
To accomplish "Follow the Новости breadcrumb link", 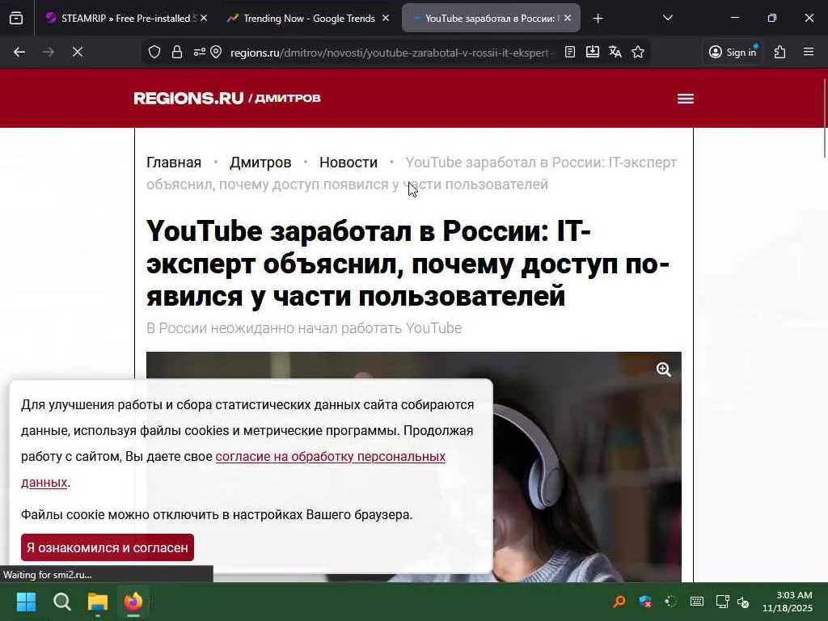I will (x=349, y=162).
